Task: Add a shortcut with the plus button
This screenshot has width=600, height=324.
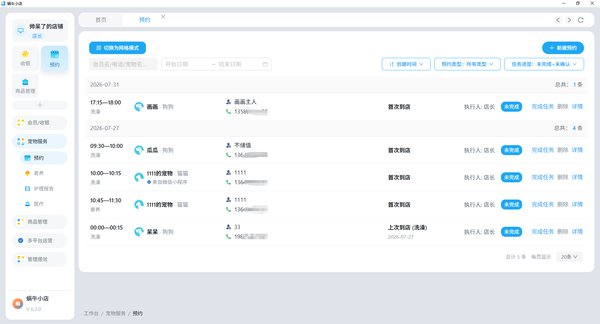Action: tap(40, 105)
